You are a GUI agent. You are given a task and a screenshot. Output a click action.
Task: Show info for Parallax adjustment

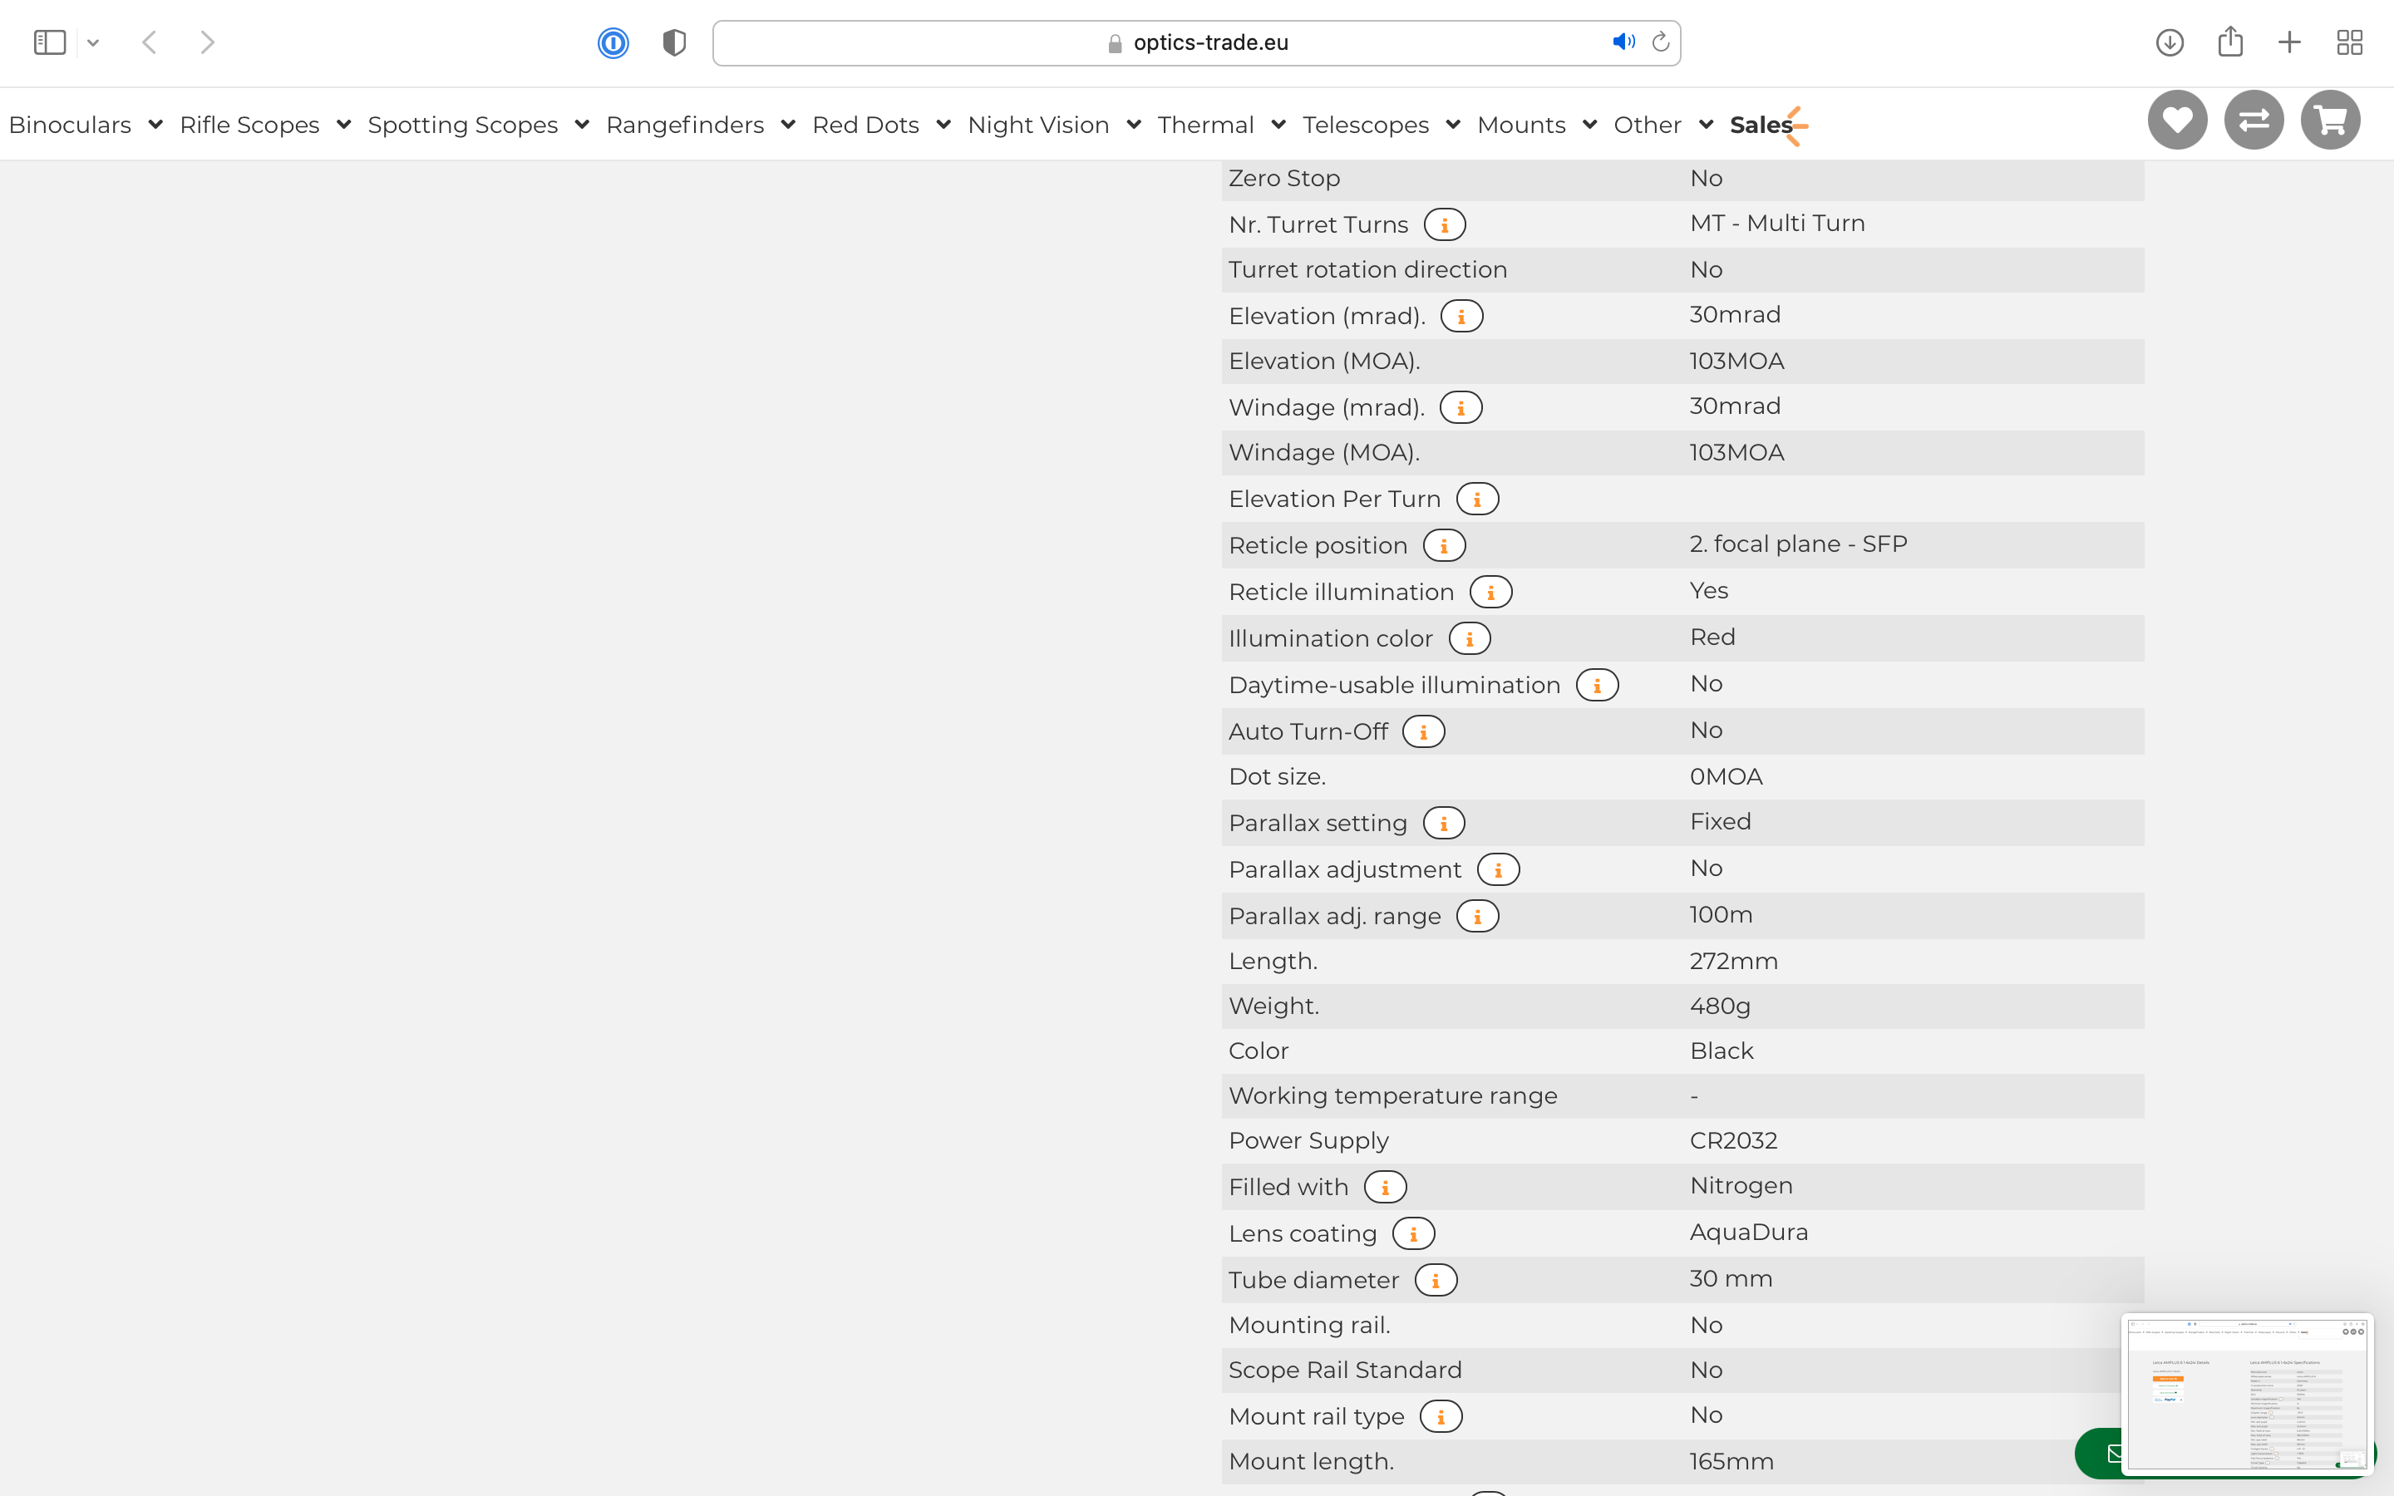[1498, 869]
